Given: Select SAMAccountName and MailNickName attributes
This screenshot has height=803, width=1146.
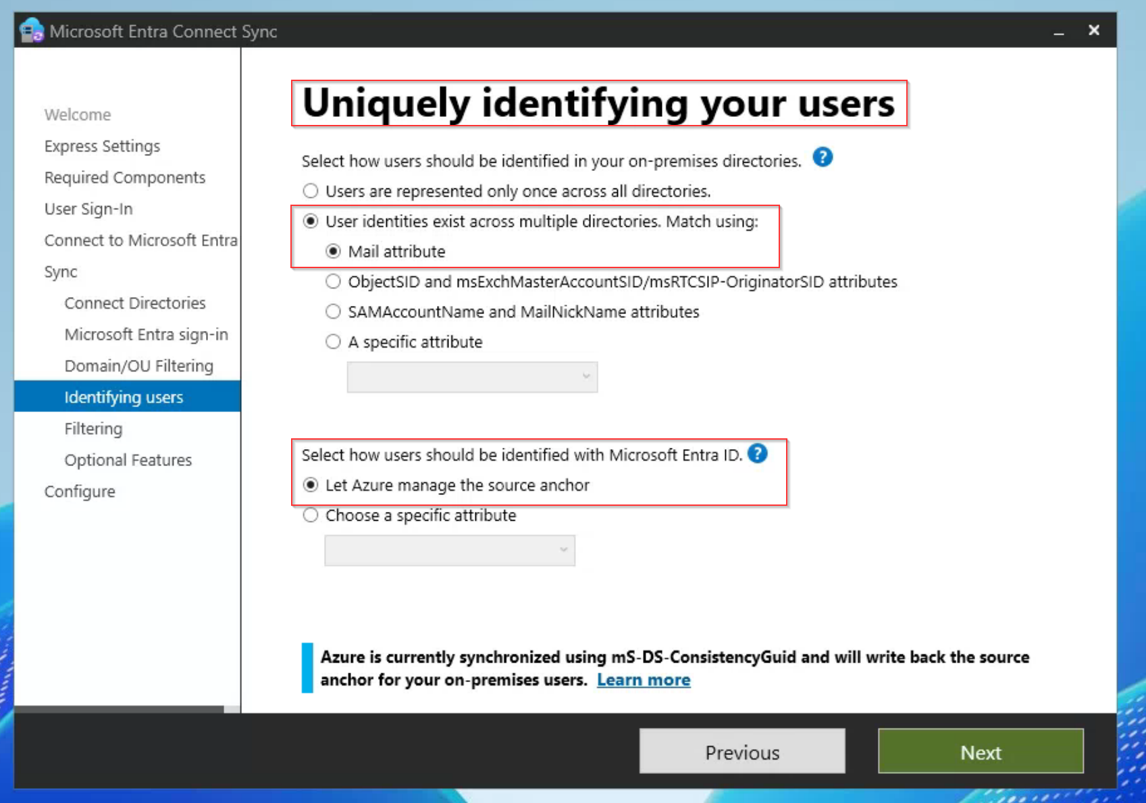Looking at the screenshot, I should pos(332,311).
